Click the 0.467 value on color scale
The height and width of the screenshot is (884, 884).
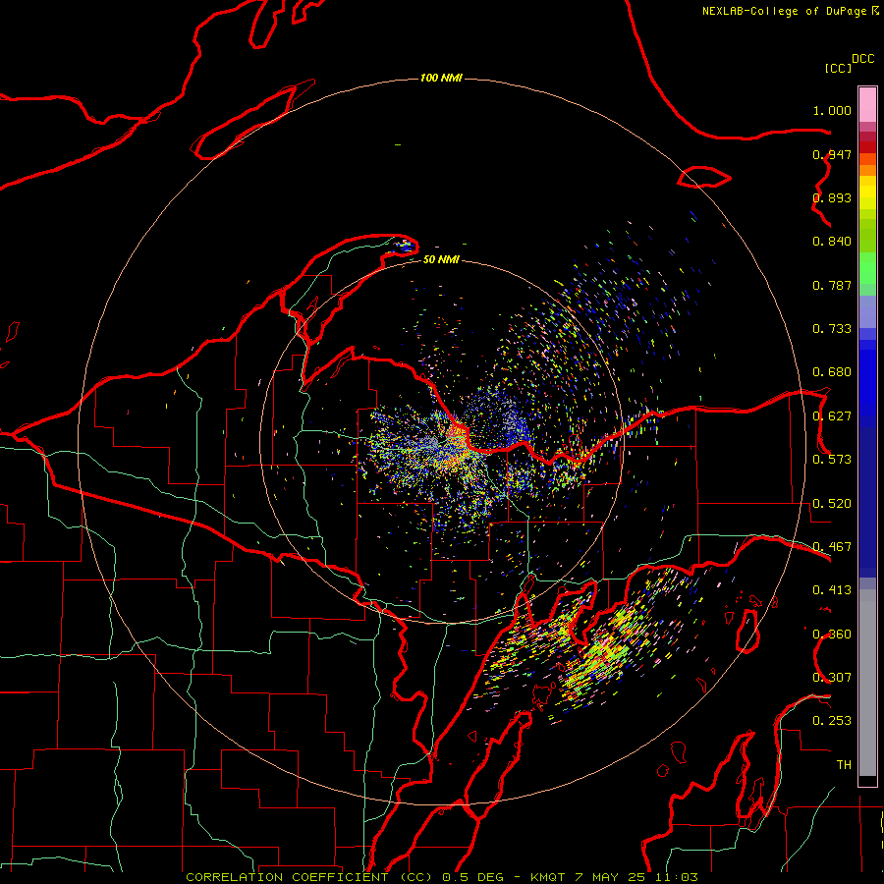[x=832, y=547]
